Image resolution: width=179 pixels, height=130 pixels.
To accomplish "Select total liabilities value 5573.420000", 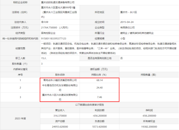I will pos(100,127).
